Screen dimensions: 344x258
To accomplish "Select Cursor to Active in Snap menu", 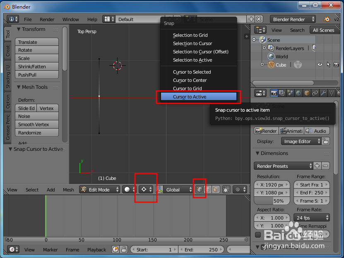I will point(199,97).
